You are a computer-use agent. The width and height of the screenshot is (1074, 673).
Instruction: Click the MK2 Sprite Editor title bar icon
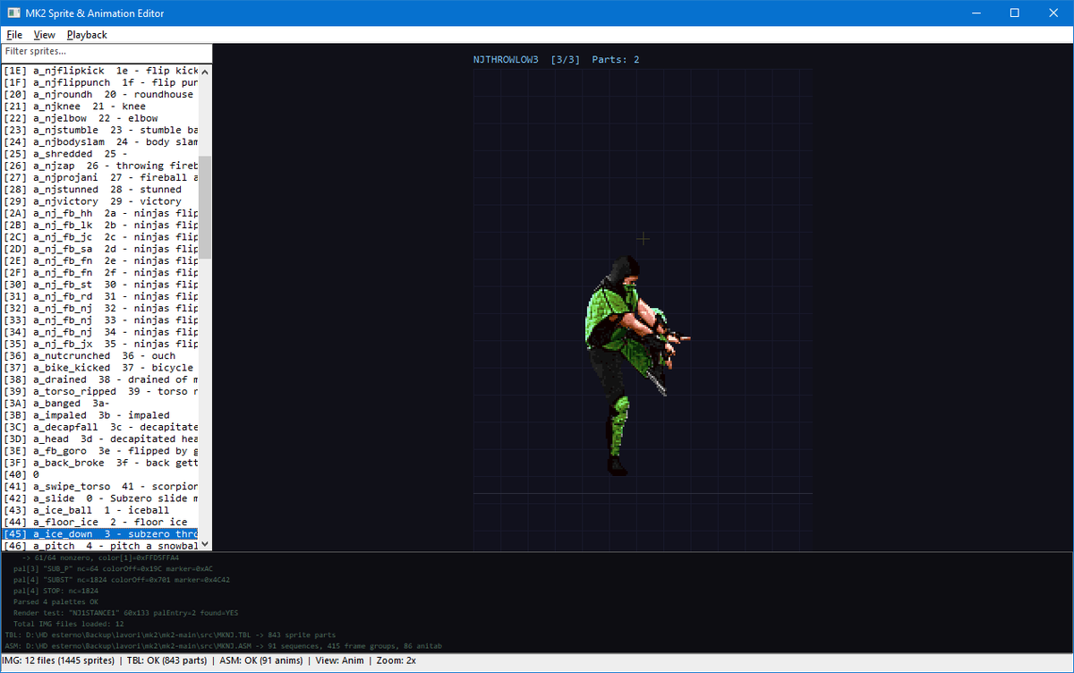coord(14,13)
